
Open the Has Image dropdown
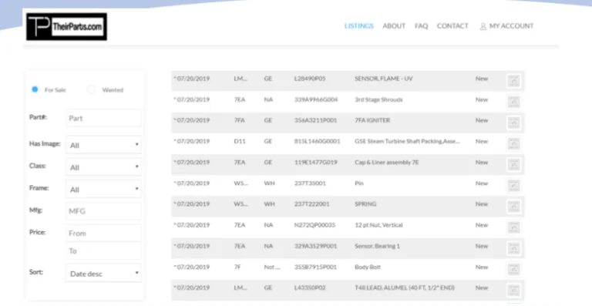tap(103, 145)
